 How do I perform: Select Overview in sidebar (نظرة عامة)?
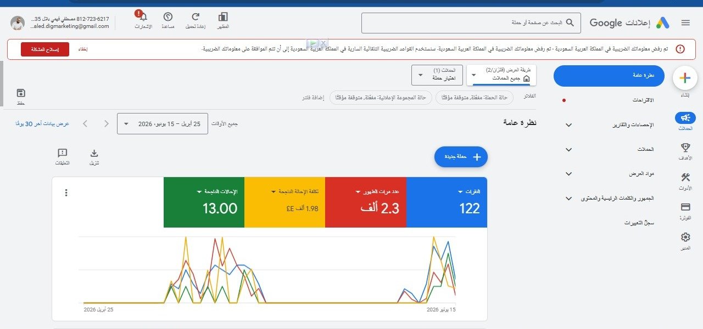(x=609, y=76)
